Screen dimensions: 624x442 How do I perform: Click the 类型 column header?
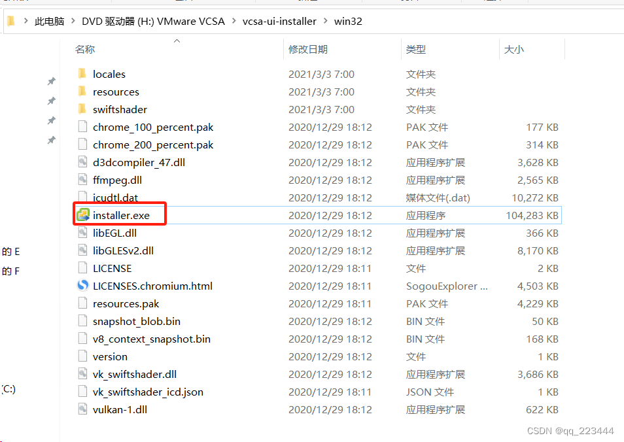(416, 49)
